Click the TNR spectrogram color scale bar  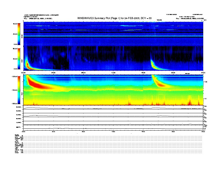[x=19, y=90]
